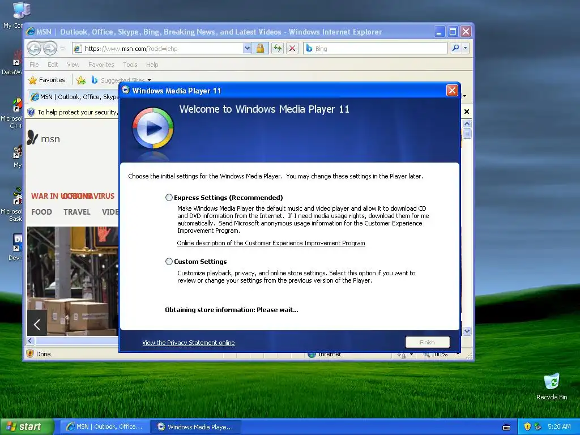This screenshot has width=580, height=435.
Task: Click vertical scrollbar down arrow in Internet Explorer
Action: point(467,331)
